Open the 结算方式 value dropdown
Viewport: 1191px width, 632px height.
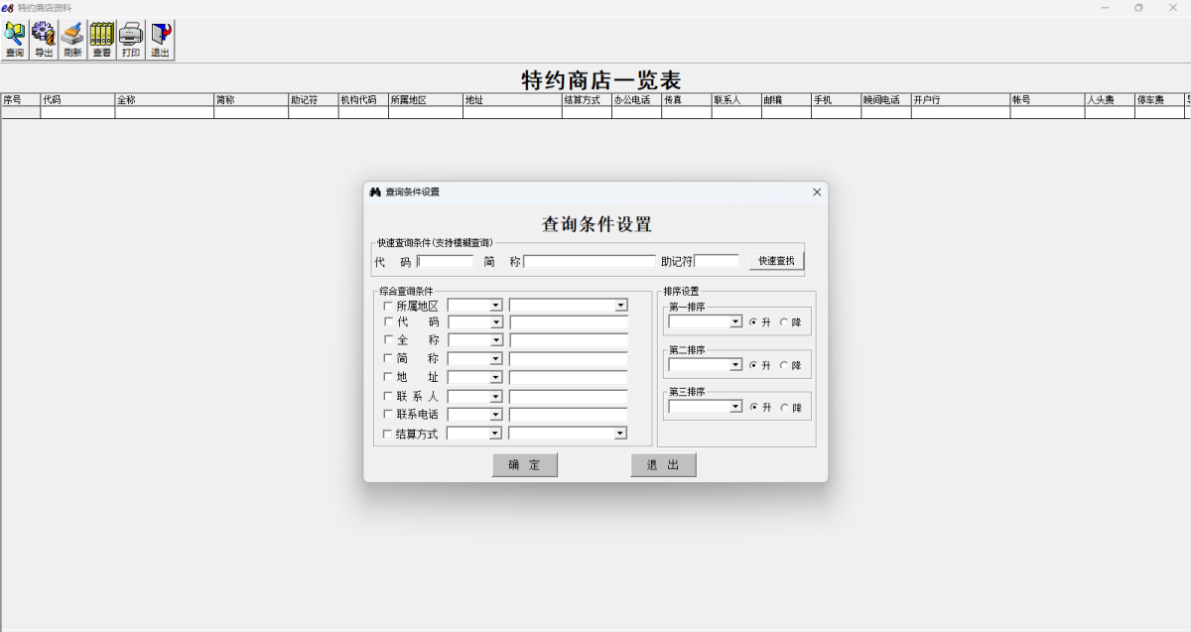[x=619, y=433]
